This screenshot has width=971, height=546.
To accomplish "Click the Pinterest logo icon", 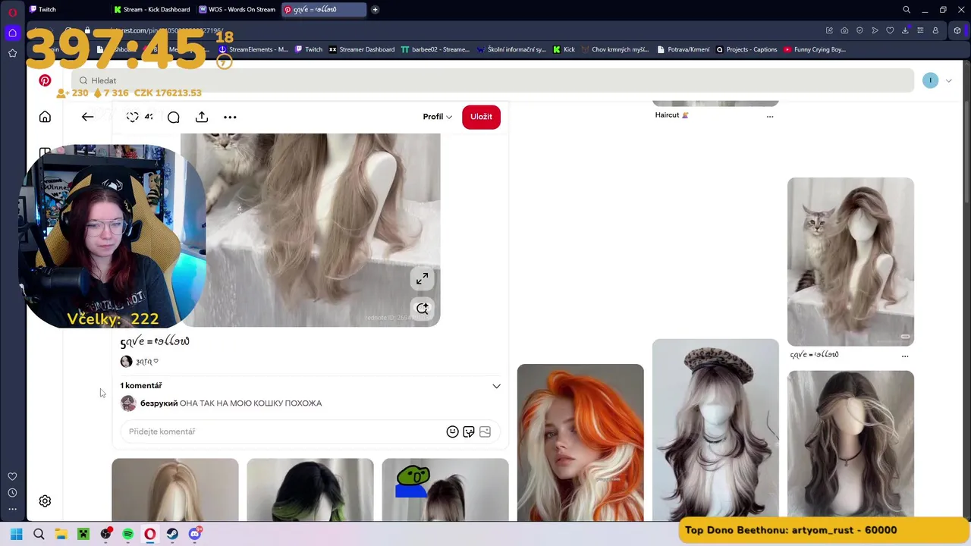I will [45, 80].
